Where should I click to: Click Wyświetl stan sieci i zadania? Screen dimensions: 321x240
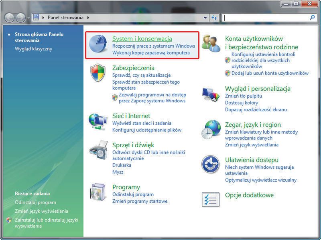coord(142,123)
